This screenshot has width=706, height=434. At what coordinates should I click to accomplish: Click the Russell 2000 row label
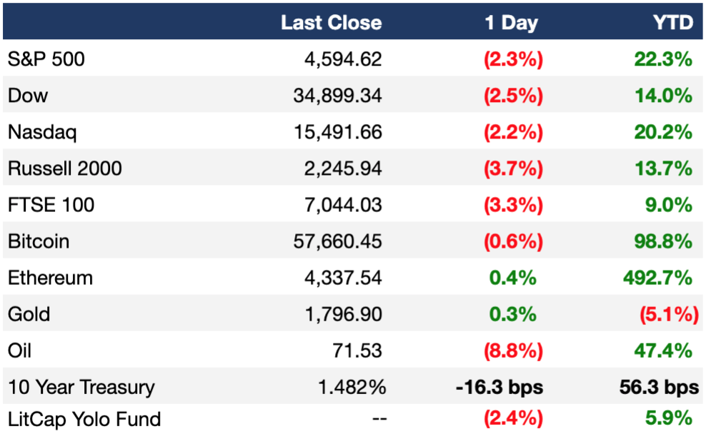point(65,168)
